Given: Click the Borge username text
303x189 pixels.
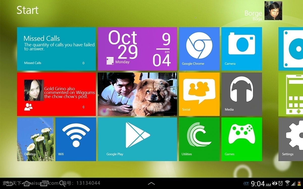Looking at the screenshot, I should [253, 13].
